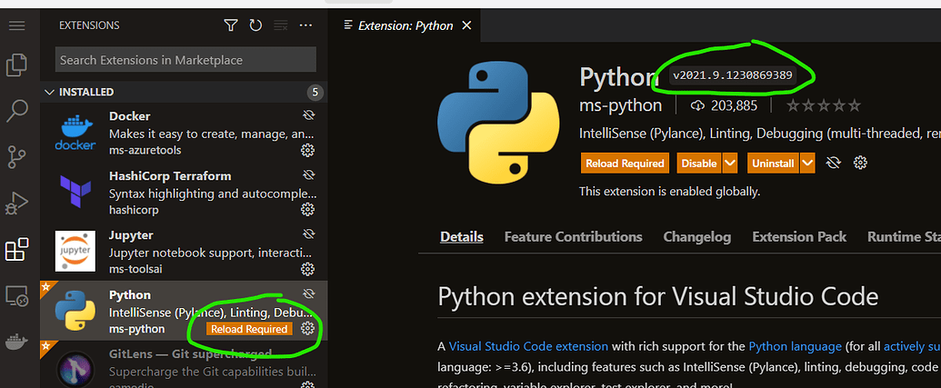The image size is (941, 388).
Task: Select the GitLens extension in list
Action: pyautogui.click(x=184, y=364)
